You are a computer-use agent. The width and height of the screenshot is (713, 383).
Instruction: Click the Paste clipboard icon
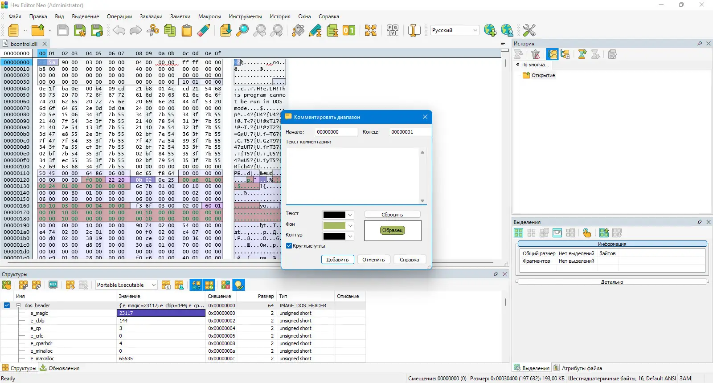coord(187,30)
